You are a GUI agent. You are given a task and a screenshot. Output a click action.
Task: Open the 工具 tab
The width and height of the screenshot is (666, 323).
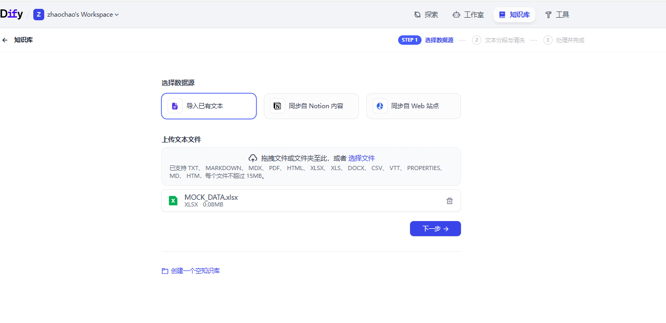tap(557, 15)
